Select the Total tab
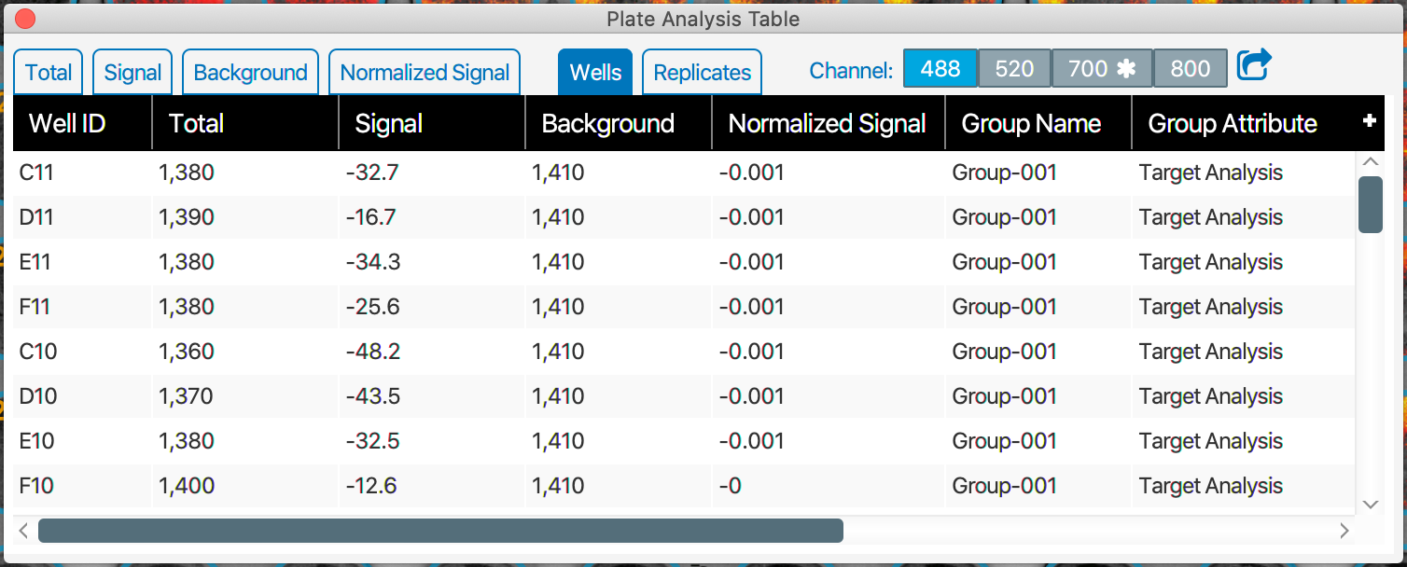This screenshot has width=1407, height=567. (x=49, y=73)
